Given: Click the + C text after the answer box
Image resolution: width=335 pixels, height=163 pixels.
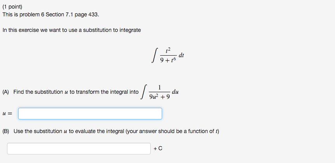Looking at the screenshot, I should click(158, 149).
